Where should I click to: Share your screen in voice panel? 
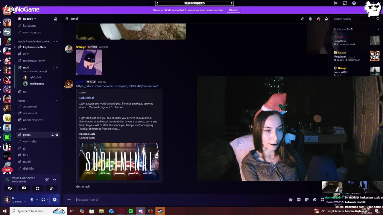(24, 188)
